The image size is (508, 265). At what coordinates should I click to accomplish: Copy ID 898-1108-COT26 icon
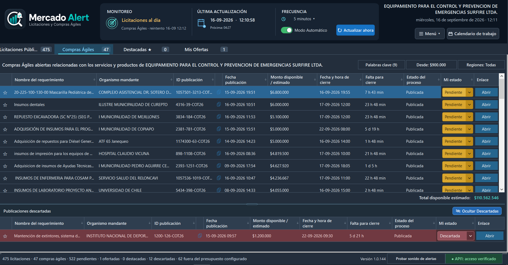(219, 153)
